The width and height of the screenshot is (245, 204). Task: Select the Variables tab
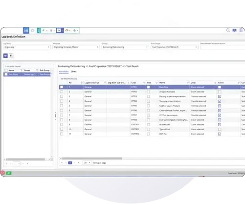[64, 71]
